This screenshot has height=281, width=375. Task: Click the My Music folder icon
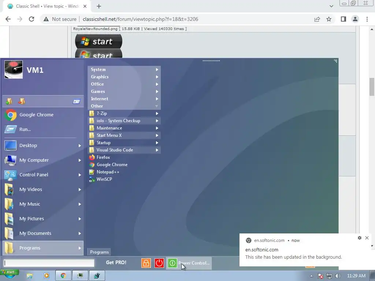[x=10, y=204]
